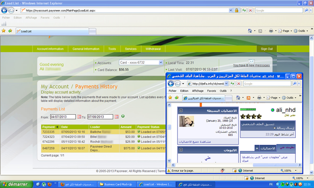Viewport: 314px width, 188px height.
Task: Open Accounts card dropdown
Action: (x=161, y=63)
